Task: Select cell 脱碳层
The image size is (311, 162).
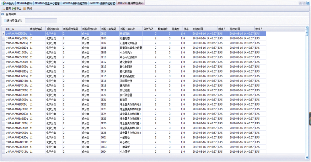Action: pos(131,100)
